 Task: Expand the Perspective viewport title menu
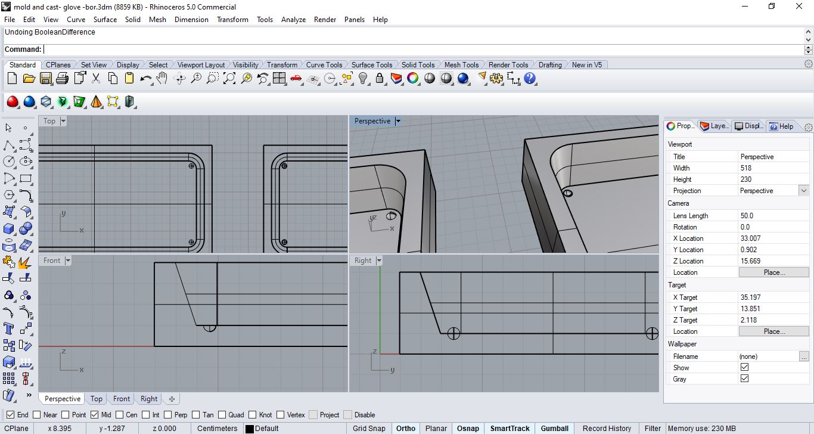click(x=398, y=121)
